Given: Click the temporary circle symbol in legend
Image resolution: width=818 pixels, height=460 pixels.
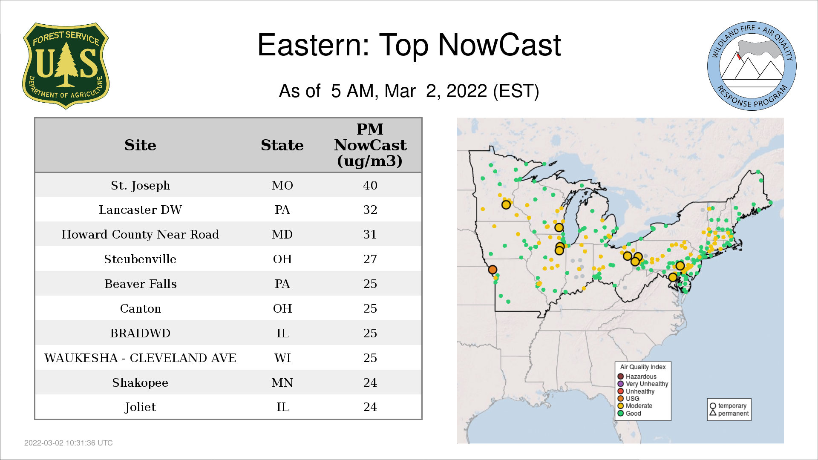Looking at the screenshot, I should coord(713,406).
